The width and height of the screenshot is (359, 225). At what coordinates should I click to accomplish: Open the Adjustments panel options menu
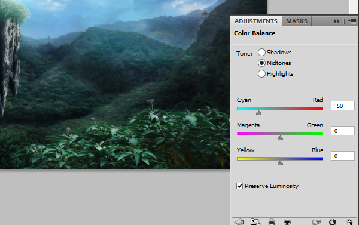[x=352, y=21]
